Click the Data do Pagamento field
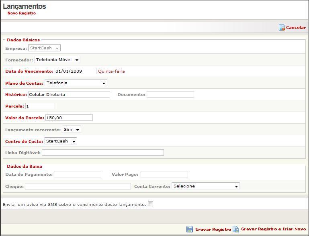This screenshot has width=309, height=236. [78, 175]
